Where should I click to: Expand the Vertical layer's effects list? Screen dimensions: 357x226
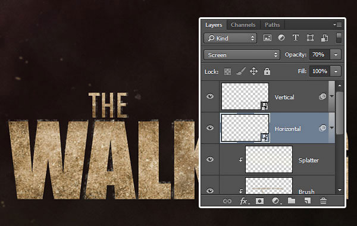pos(332,96)
